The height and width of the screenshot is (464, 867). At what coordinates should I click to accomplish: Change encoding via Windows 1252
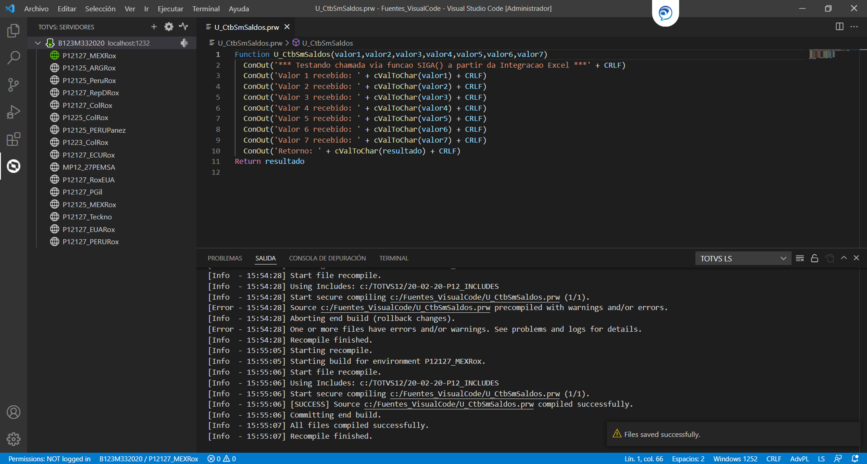(x=735, y=459)
